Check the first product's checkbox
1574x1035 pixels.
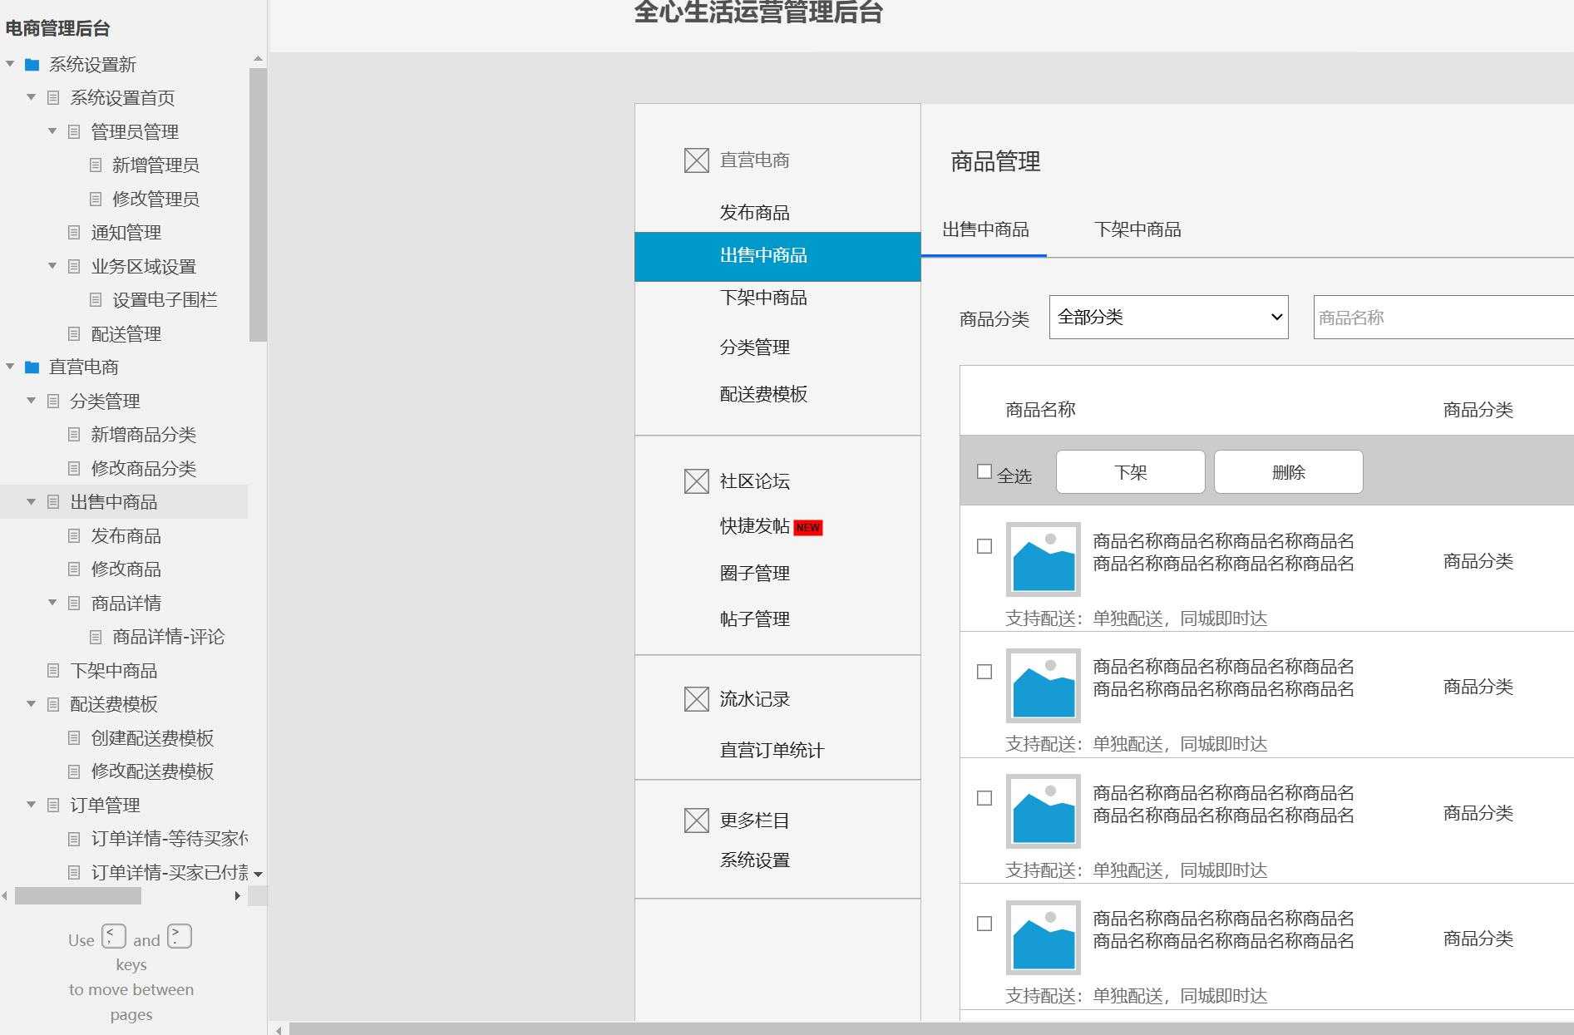pyautogui.click(x=984, y=546)
